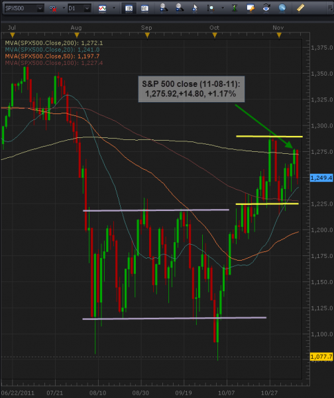Click the zoom in magnifier icon
334x398 pixels.
pyautogui.click(x=164, y=8)
